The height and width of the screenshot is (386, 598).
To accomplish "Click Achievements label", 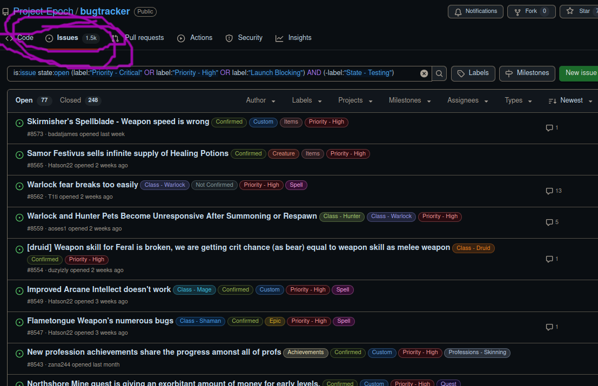I will pos(306,353).
